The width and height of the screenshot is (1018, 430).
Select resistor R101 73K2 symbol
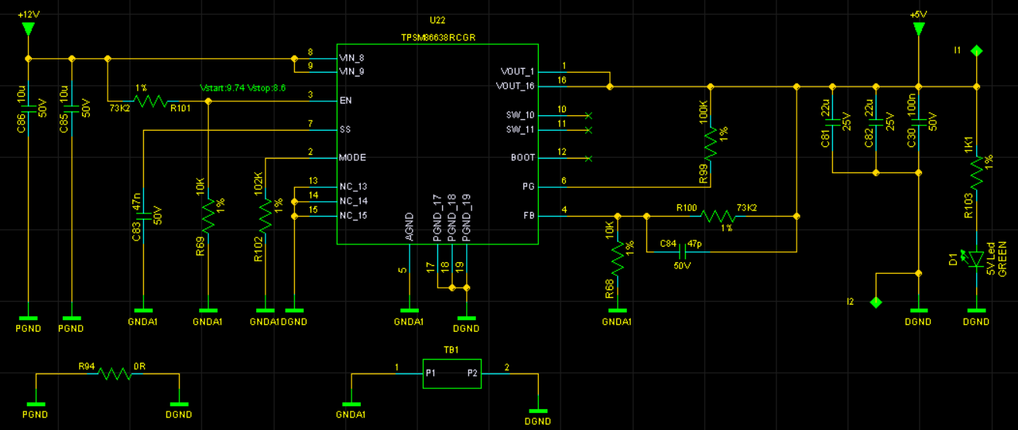(x=150, y=101)
